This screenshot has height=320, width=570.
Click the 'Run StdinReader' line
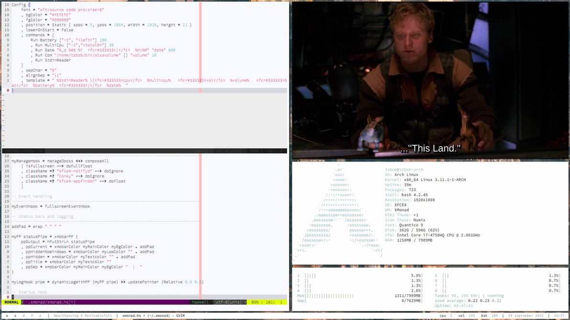click(51, 61)
